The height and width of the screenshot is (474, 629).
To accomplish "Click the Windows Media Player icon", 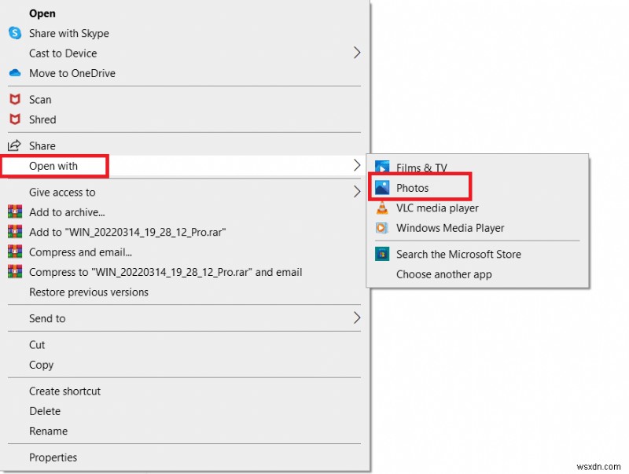I will (x=383, y=228).
